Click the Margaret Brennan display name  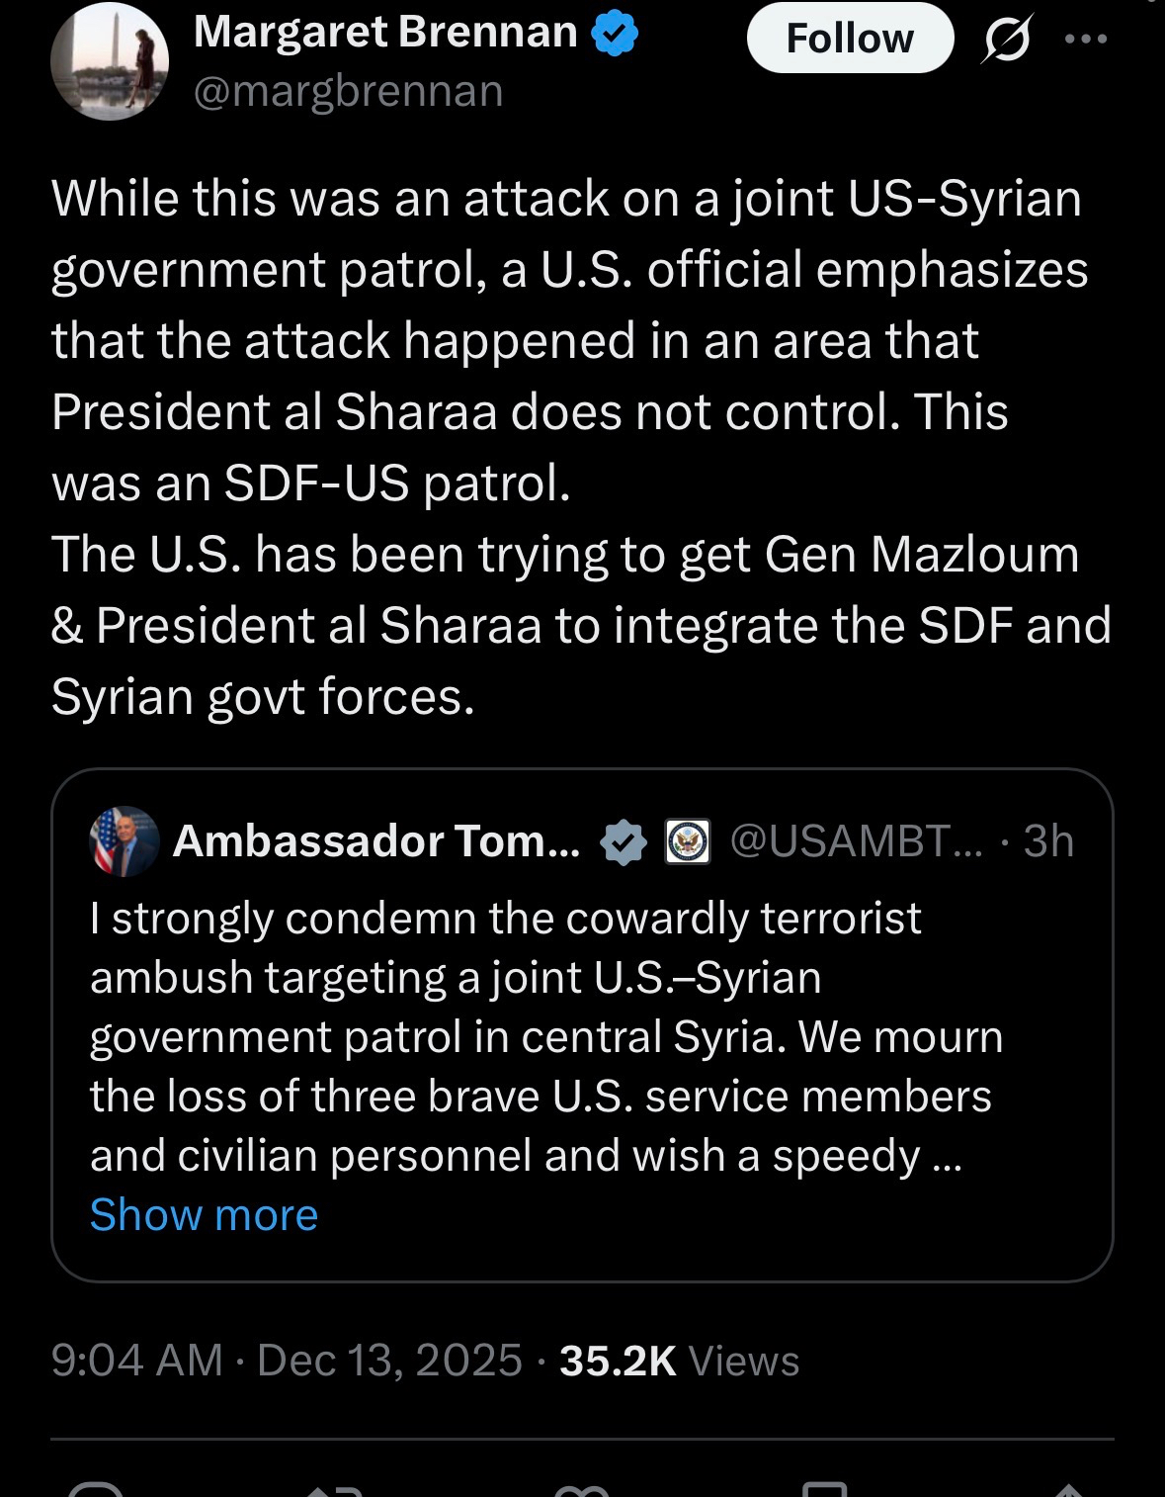tap(385, 33)
